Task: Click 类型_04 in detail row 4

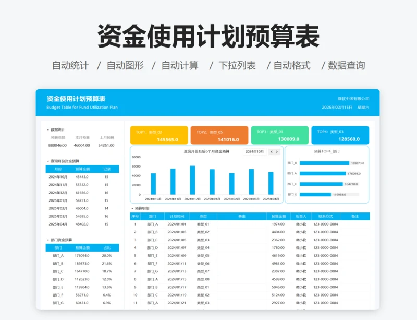Action: click(x=203, y=248)
